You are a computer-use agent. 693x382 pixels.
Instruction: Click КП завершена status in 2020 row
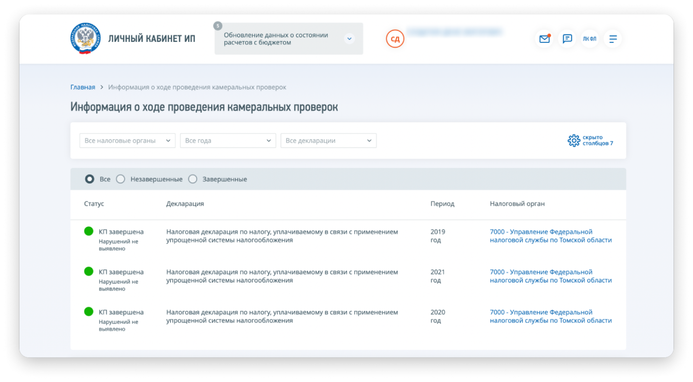pos(121,312)
